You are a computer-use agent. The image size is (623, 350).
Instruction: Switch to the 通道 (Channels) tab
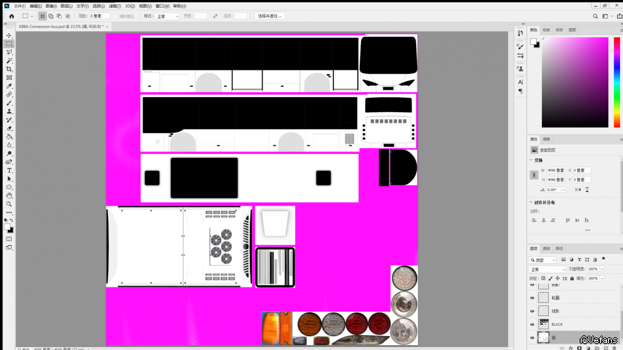[x=546, y=248]
